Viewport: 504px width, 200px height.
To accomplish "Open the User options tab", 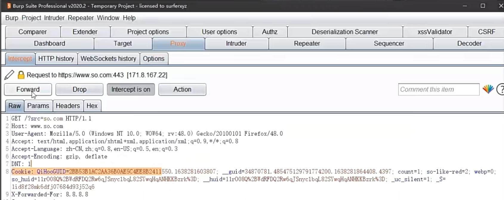I will [219, 32].
